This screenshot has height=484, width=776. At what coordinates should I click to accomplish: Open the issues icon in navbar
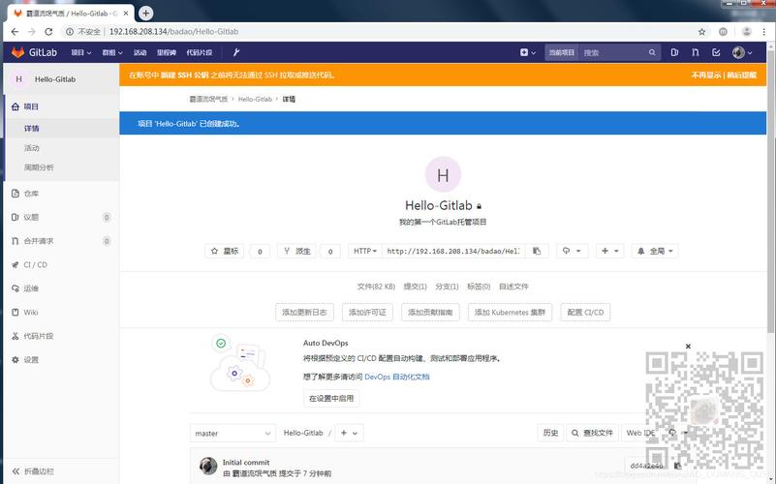coord(674,52)
